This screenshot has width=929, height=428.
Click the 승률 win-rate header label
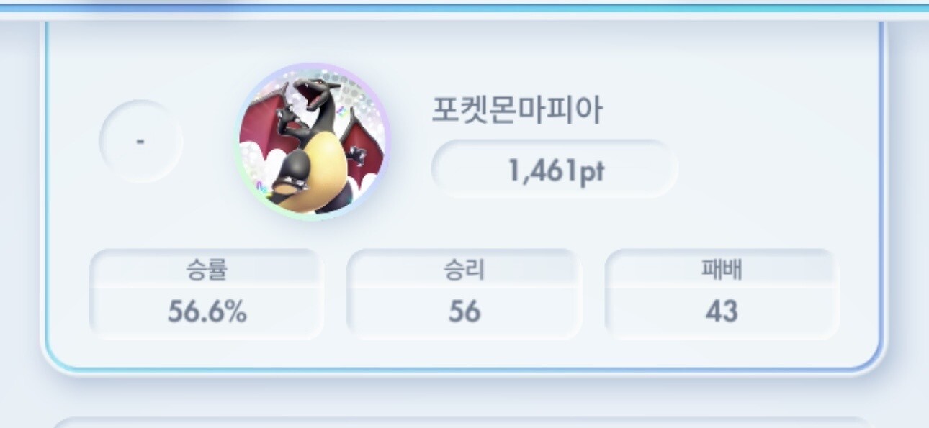[207, 269]
